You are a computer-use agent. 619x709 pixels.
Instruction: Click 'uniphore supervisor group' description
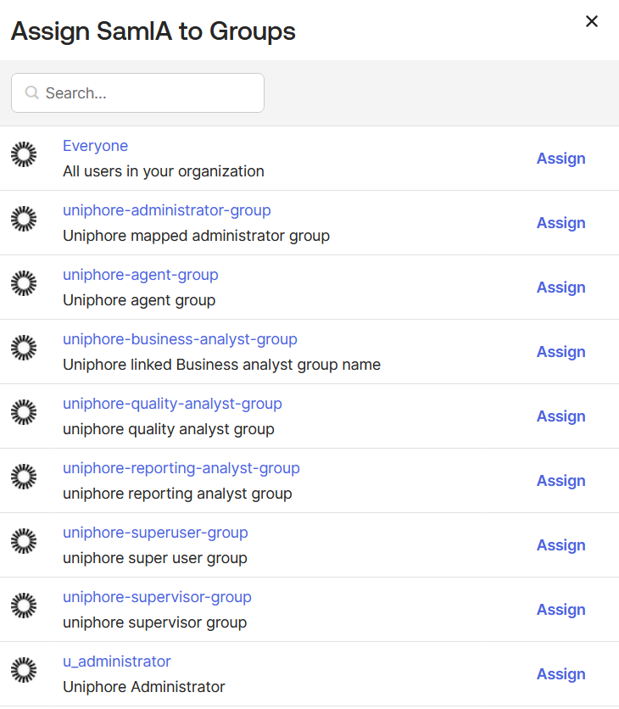coord(155,622)
